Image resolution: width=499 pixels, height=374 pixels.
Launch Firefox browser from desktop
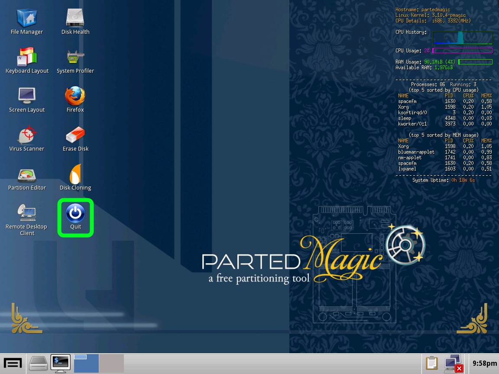(75, 100)
